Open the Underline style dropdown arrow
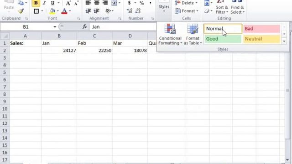 click(x=59, y=3)
